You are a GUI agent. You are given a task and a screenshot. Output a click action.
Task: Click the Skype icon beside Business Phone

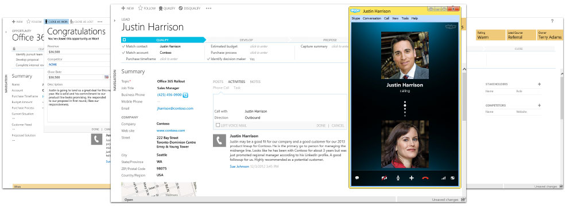tap(185, 95)
